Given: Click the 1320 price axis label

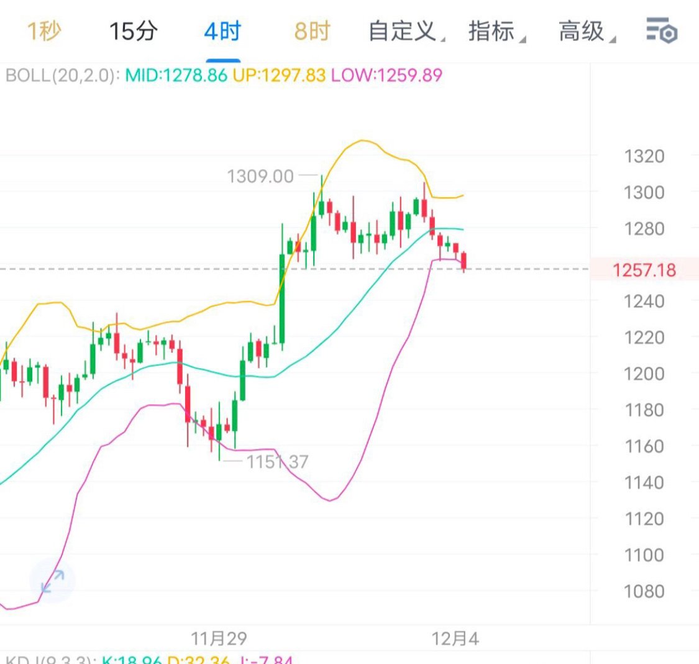Looking at the screenshot, I should 644,155.
